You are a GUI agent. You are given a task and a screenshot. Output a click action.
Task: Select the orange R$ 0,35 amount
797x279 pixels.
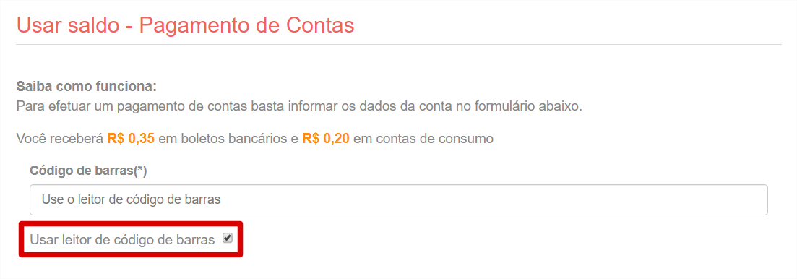(x=131, y=139)
